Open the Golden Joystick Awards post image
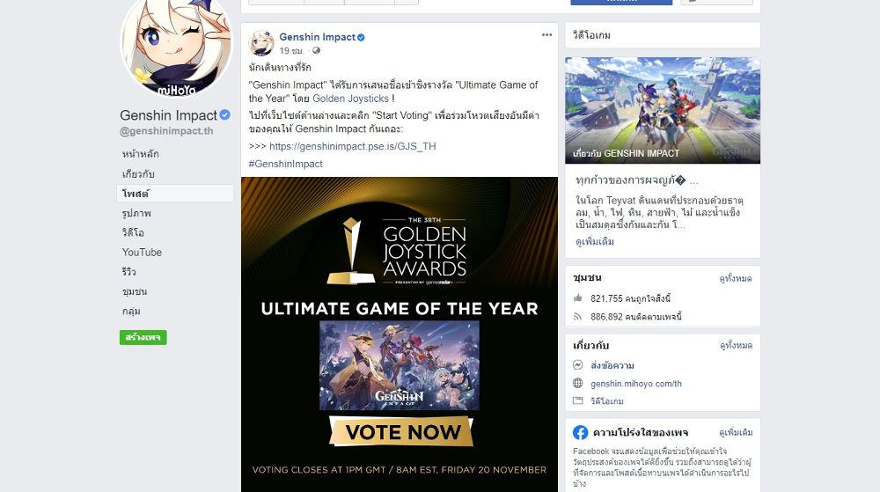The image size is (880, 492). click(399, 334)
